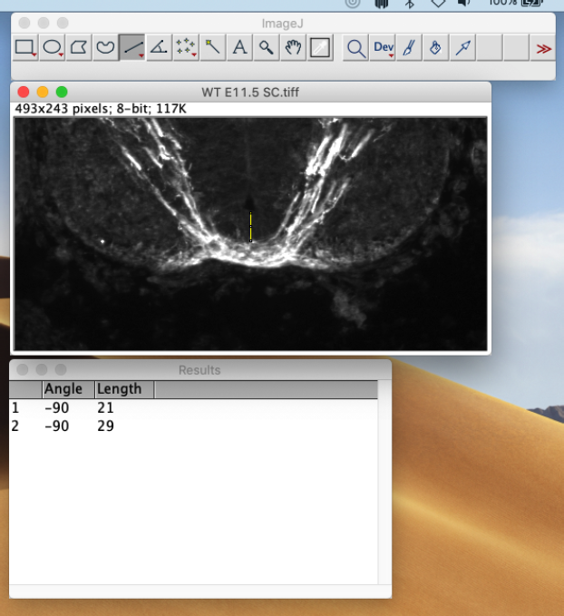The image size is (564, 616).
Task: Click the yellow line selection in the image
Action: [x=251, y=227]
